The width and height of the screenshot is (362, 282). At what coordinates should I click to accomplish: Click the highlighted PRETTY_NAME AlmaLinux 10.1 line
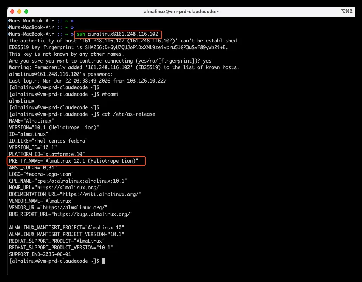pos(77,161)
